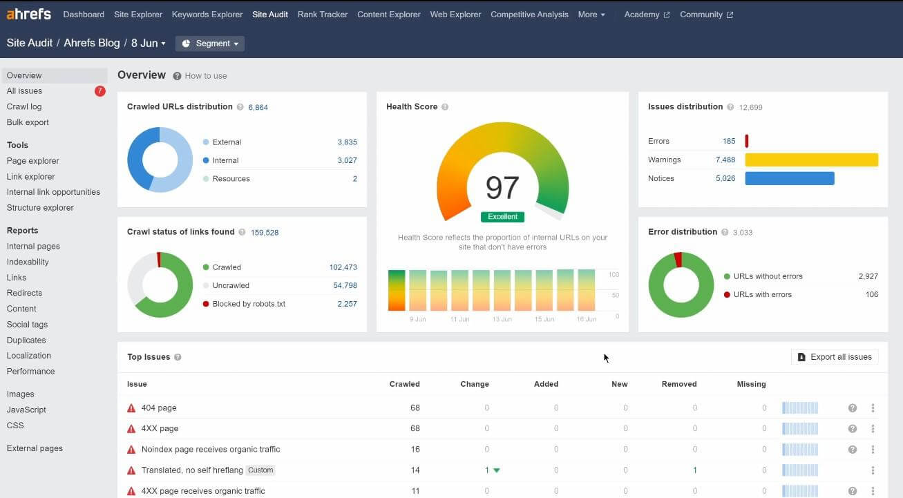Image resolution: width=903 pixels, height=498 pixels.
Task: Open three-dot menu for 404 page row
Action: pos(873,408)
